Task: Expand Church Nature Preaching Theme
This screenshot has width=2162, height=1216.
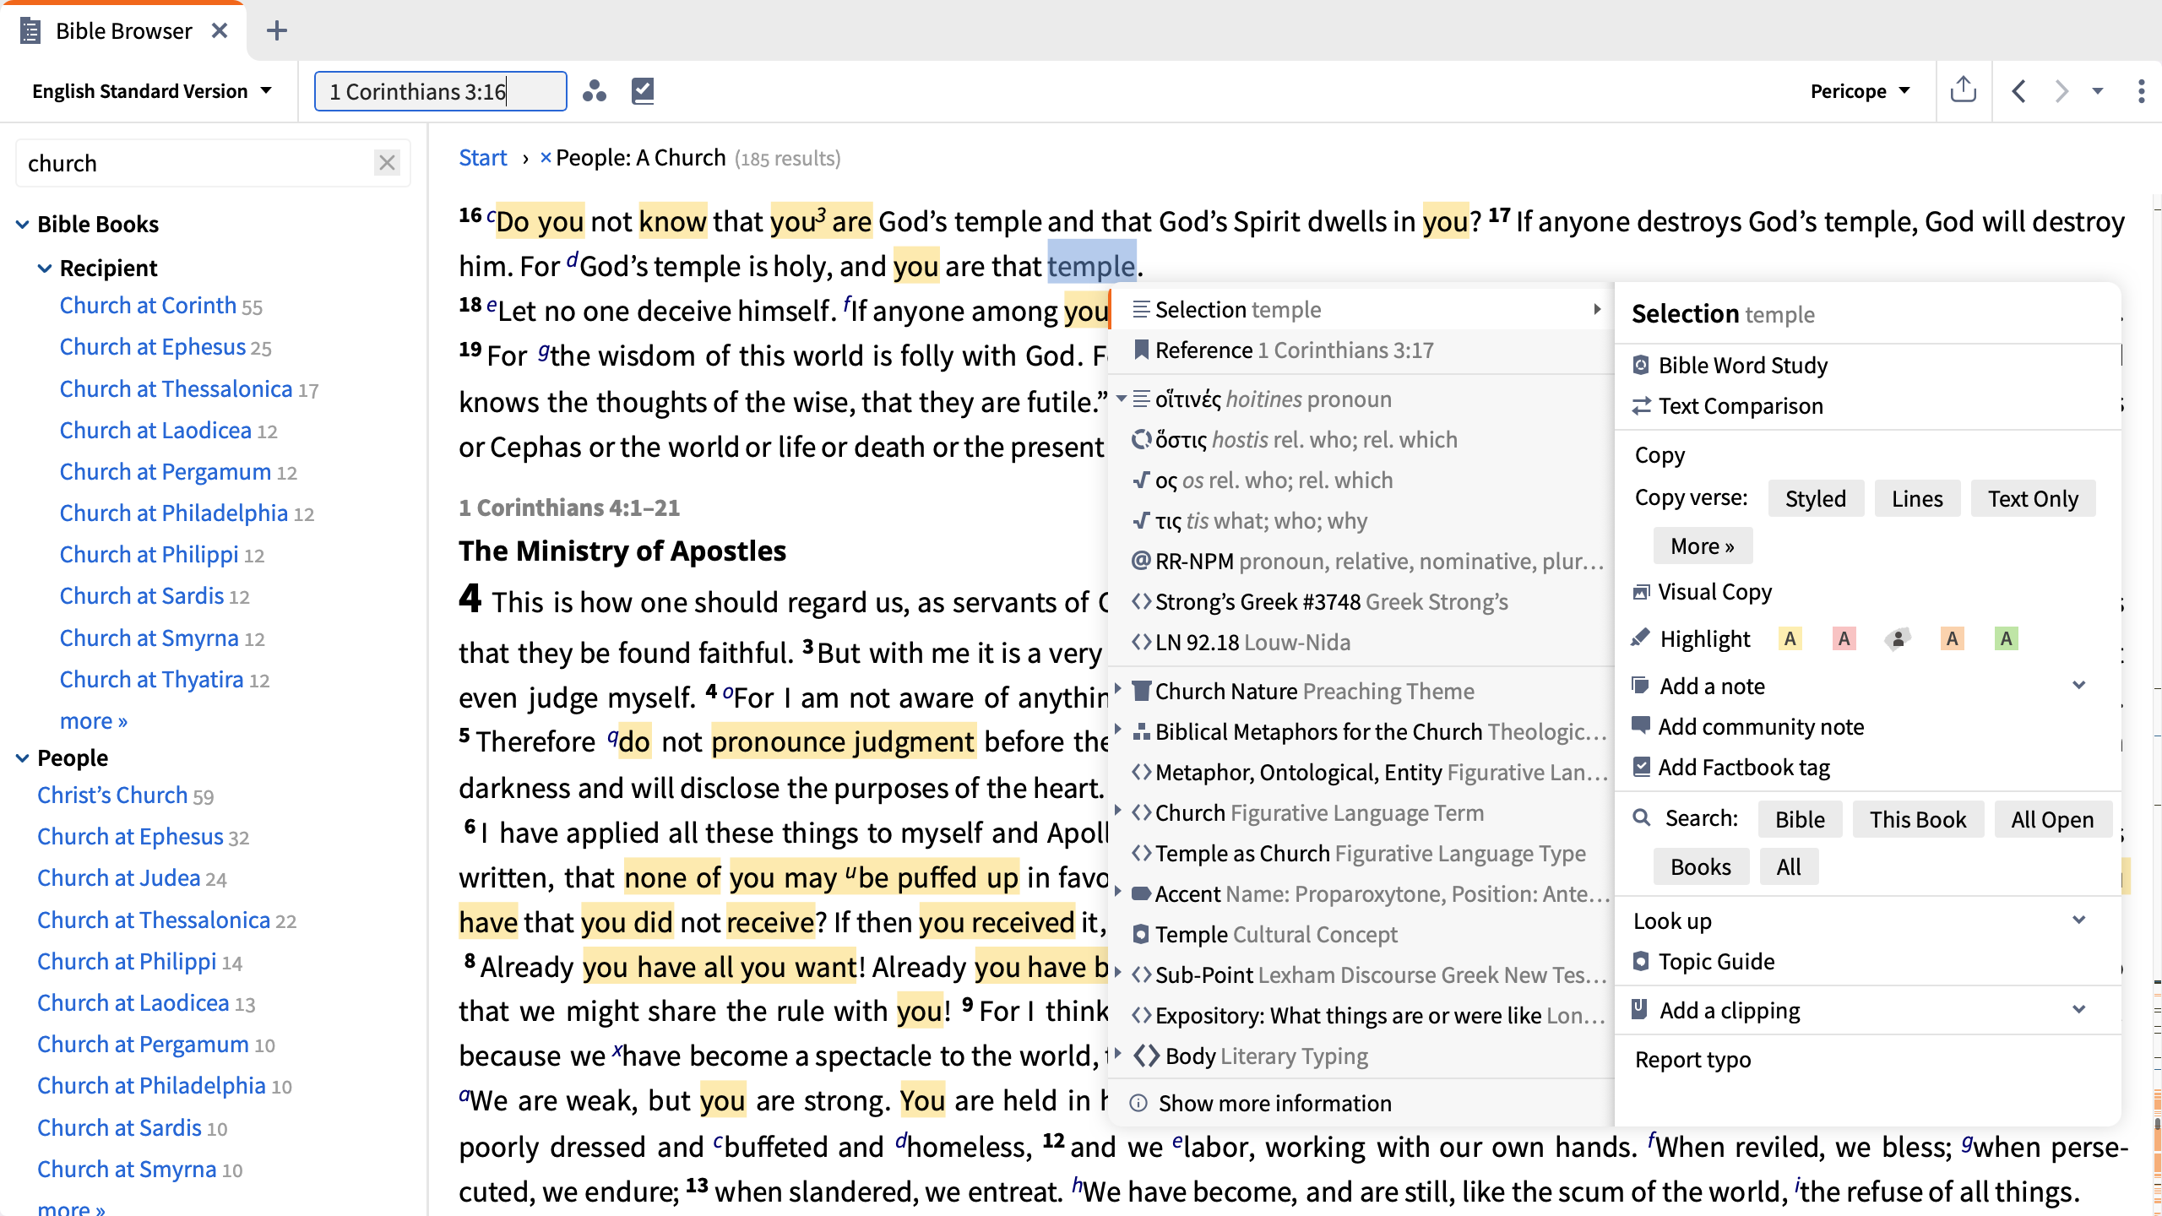Action: (x=1119, y=690)
